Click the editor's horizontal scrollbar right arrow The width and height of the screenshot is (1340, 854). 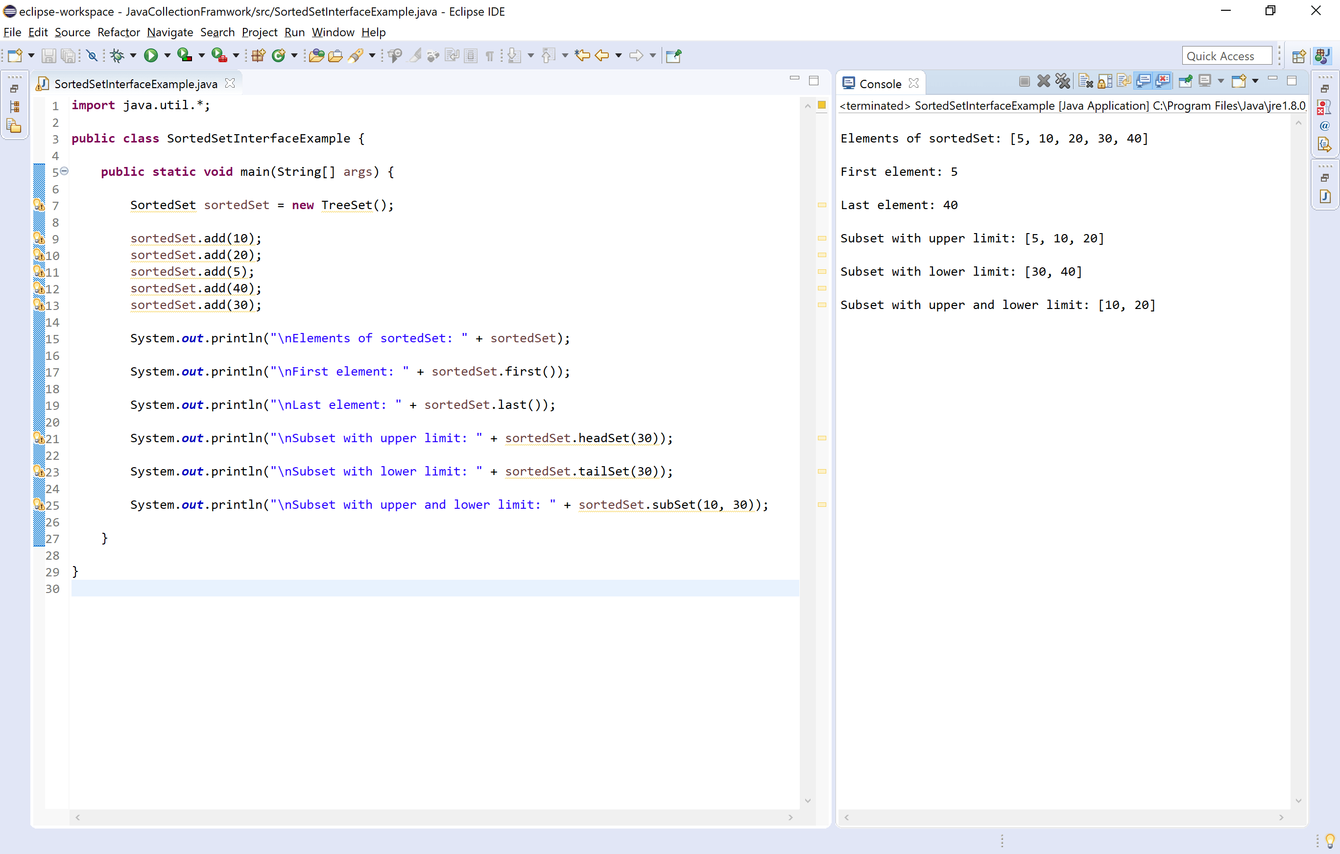click(x=792, y=817)
